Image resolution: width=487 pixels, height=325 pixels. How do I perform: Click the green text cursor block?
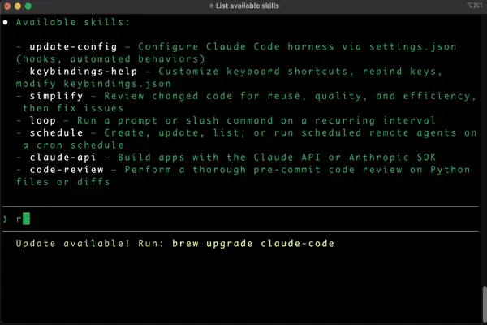point(26,219)
